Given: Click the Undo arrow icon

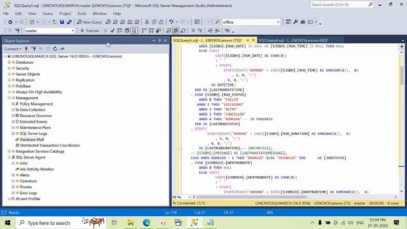Looking at the screenshot, I should (x=171, y=22).
